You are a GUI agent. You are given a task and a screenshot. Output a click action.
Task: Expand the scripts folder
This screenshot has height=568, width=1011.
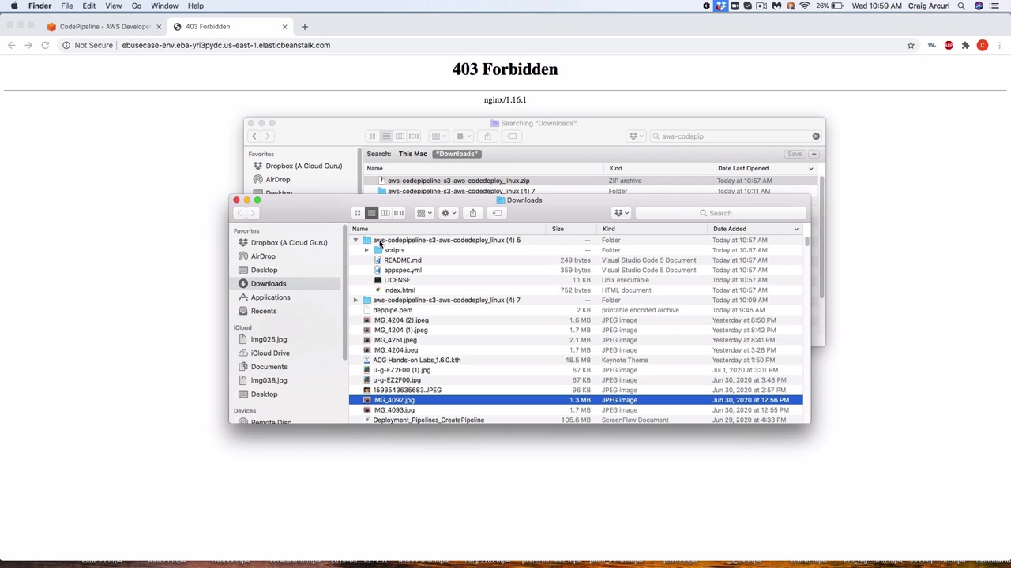pyautogui.click(x=366, y=250)
